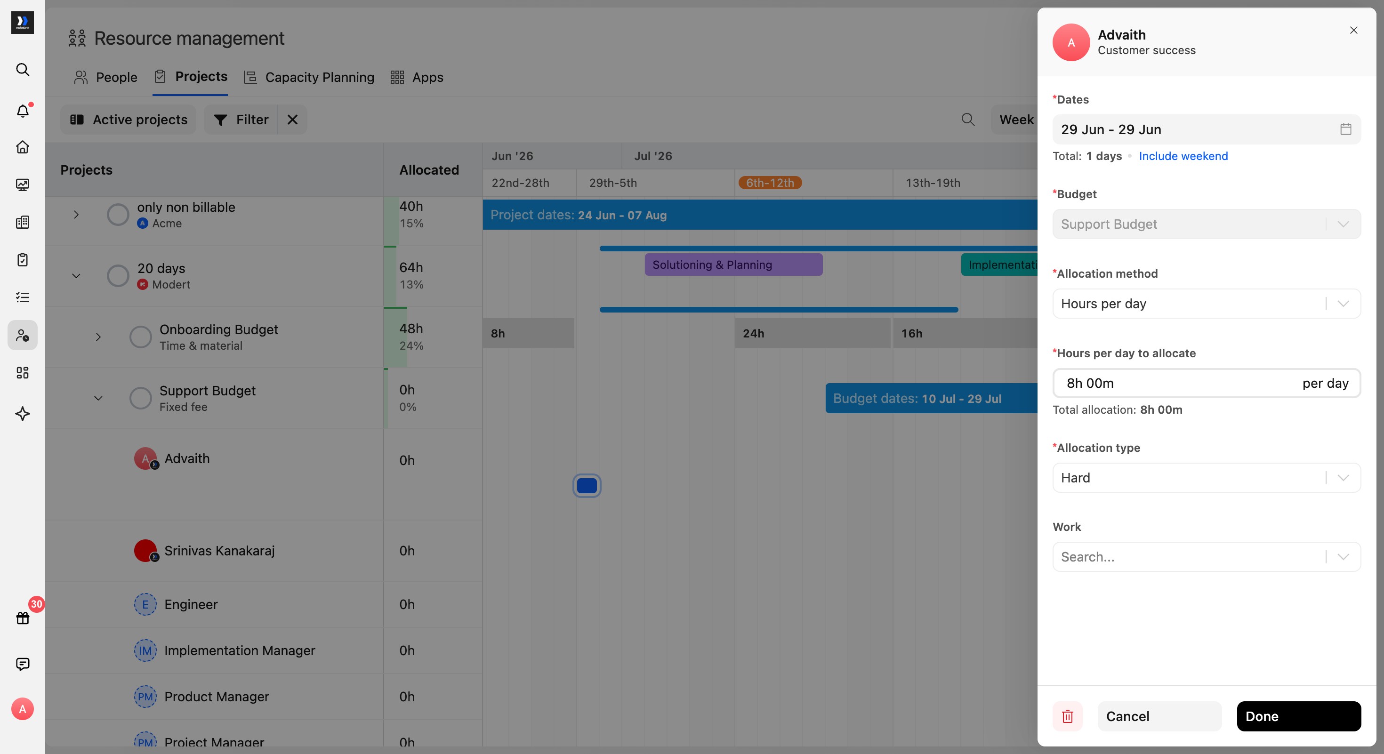This screenshot has width=1384, height=754.
Task: Click the Cancel button
Action: pos(1159,716)
